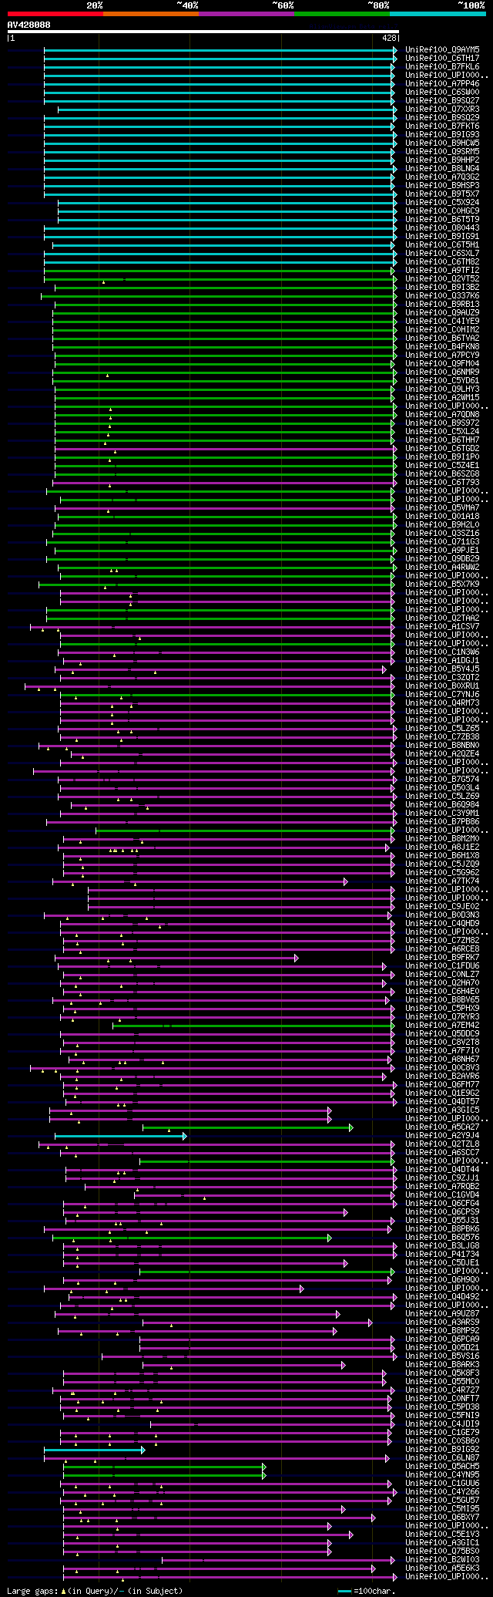The image size is (493, 1597).
Task: Click the cyan ~100% identity legend segment
Action: coord(438,14)
